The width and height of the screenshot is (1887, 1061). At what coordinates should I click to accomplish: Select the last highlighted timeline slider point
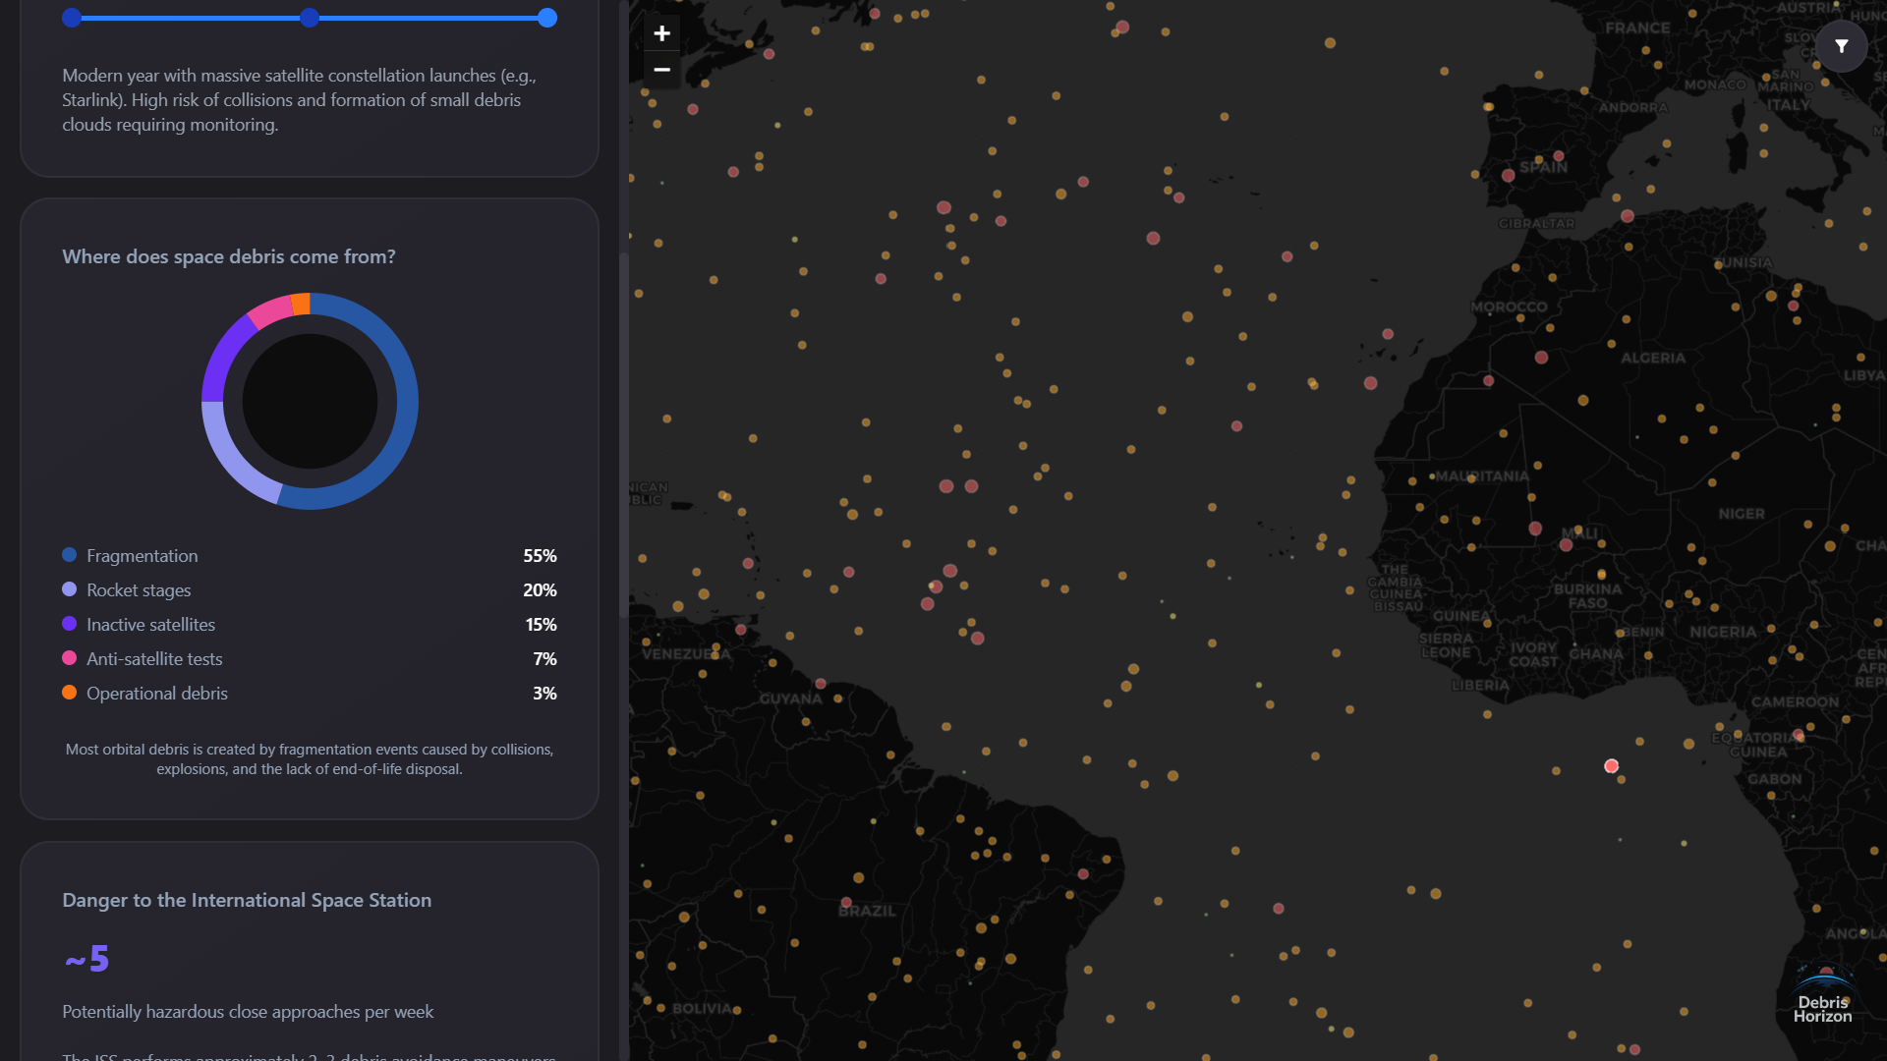pos(547,18)
